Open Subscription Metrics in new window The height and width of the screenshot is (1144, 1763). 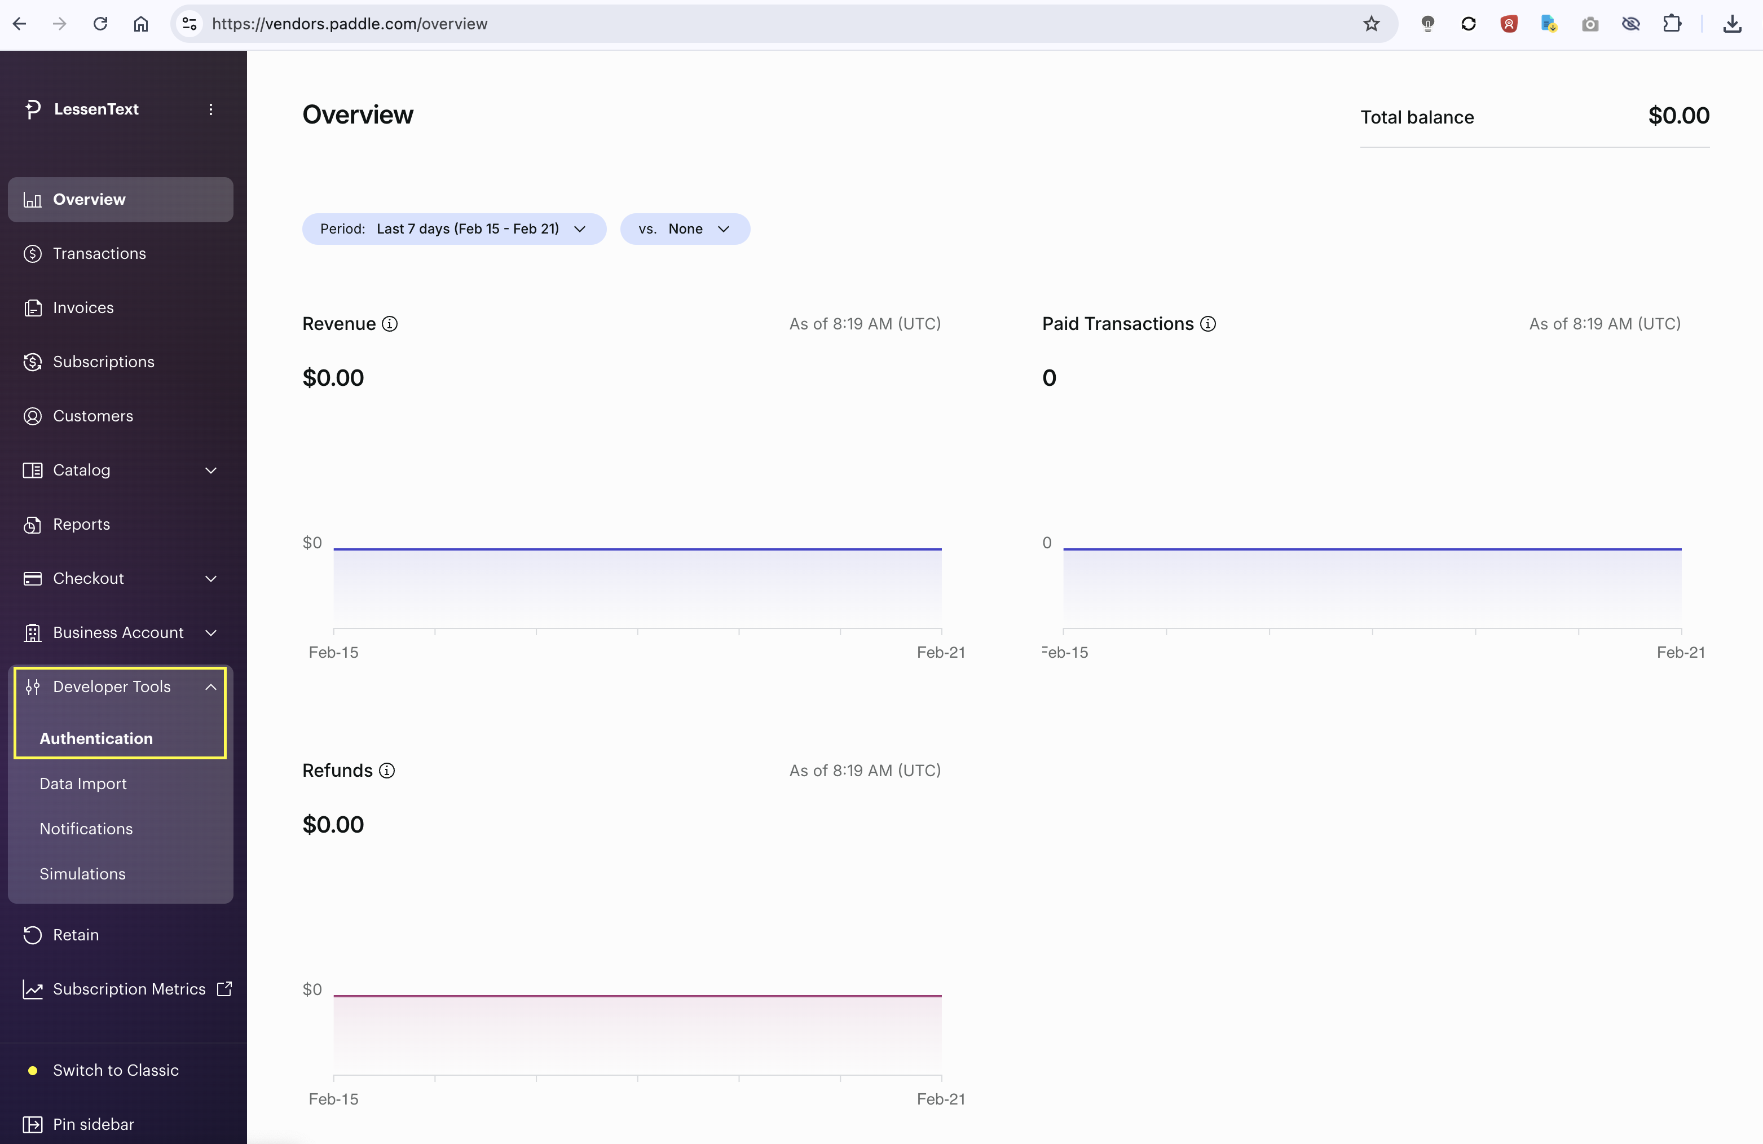point(224,988)
